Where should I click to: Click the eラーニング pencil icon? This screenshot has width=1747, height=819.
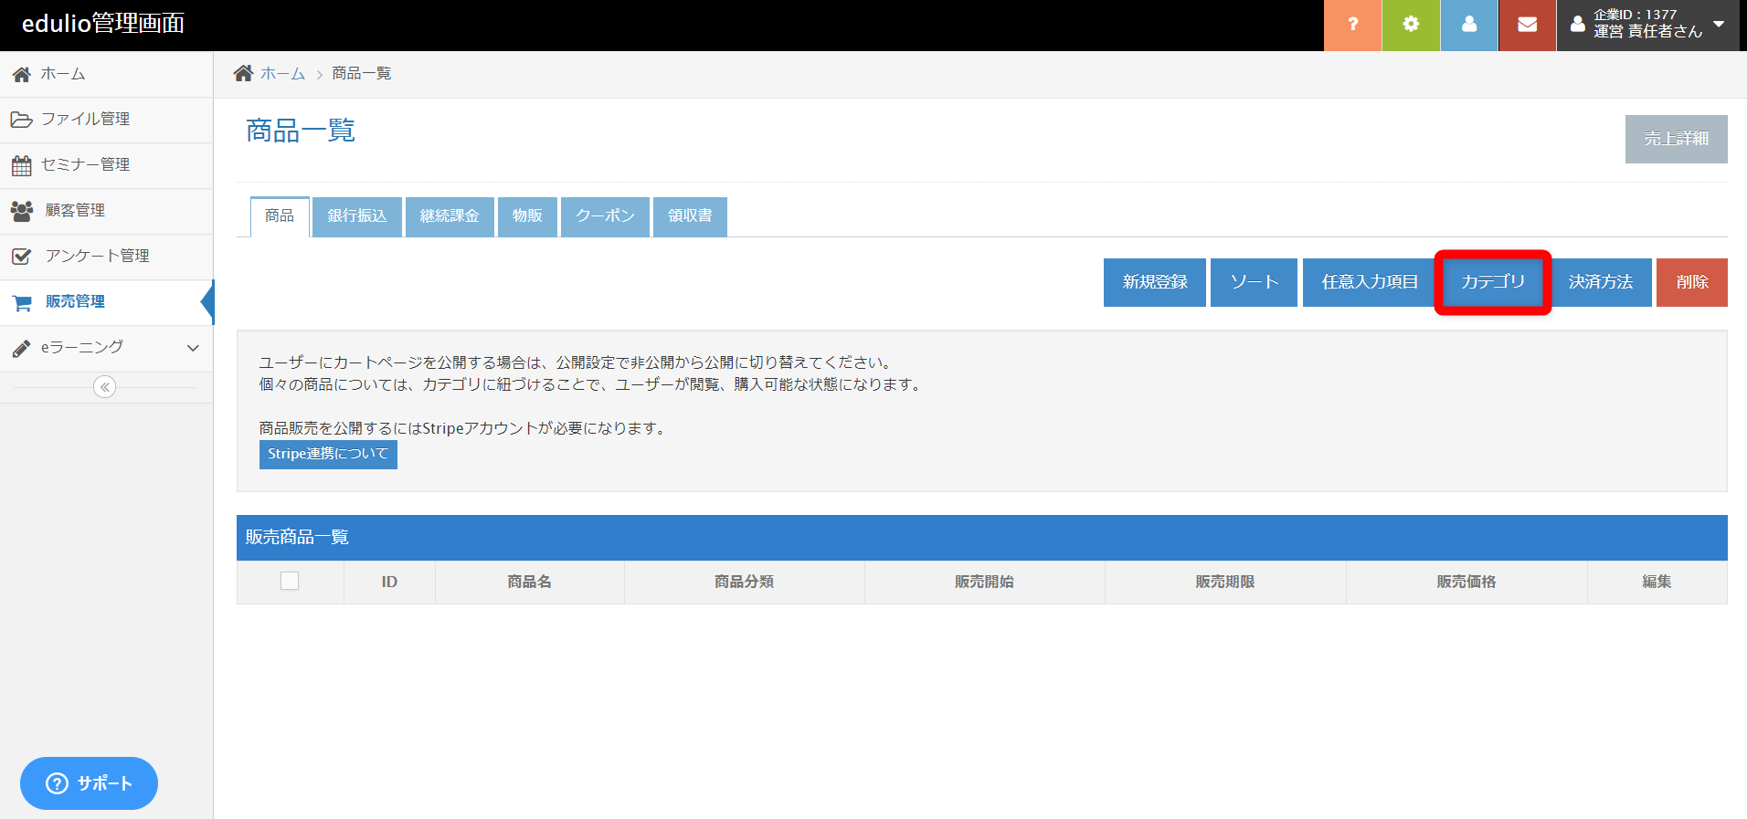(22, 348)
